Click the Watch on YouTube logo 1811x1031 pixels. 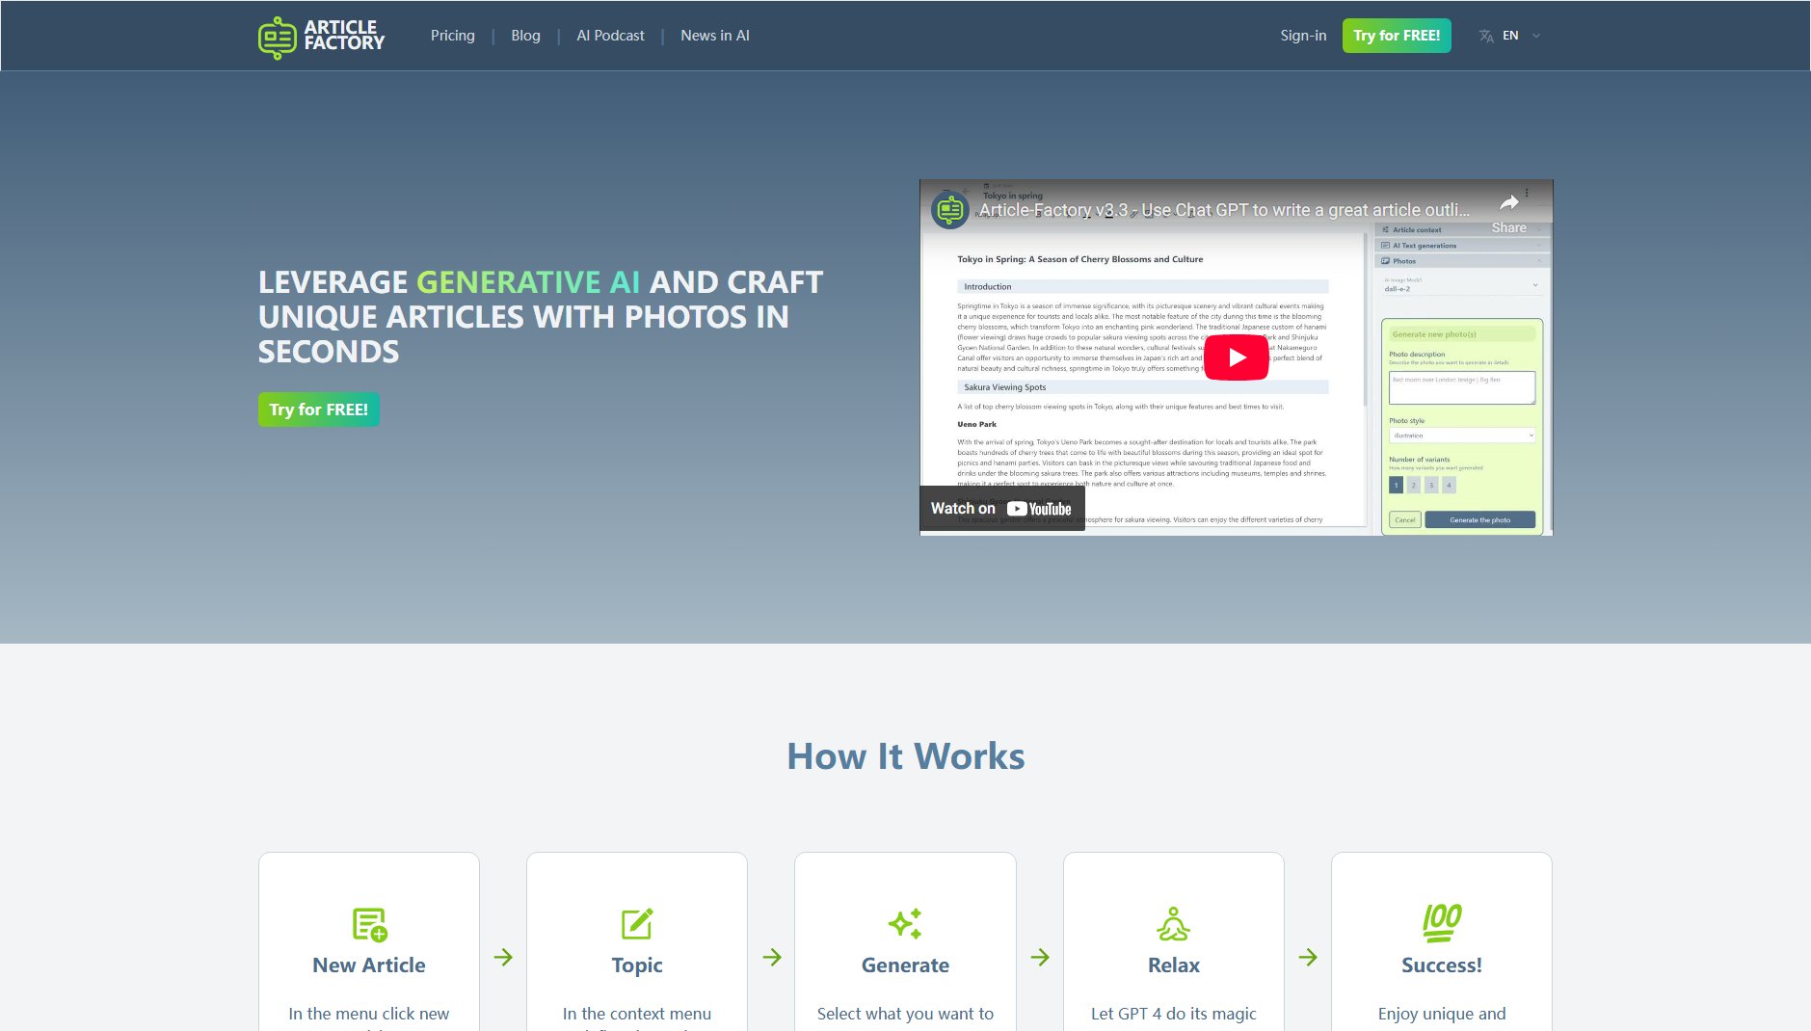(1001, 508)
